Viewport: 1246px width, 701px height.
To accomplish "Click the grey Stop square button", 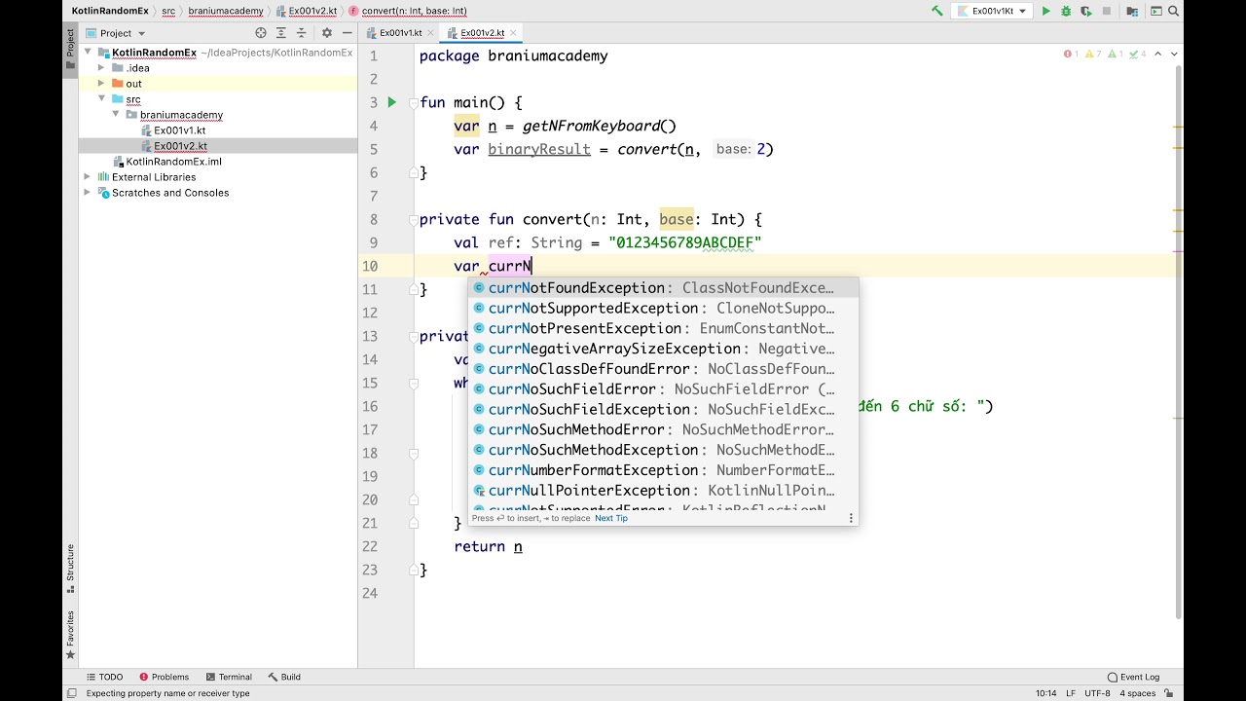I will 1107,11.
